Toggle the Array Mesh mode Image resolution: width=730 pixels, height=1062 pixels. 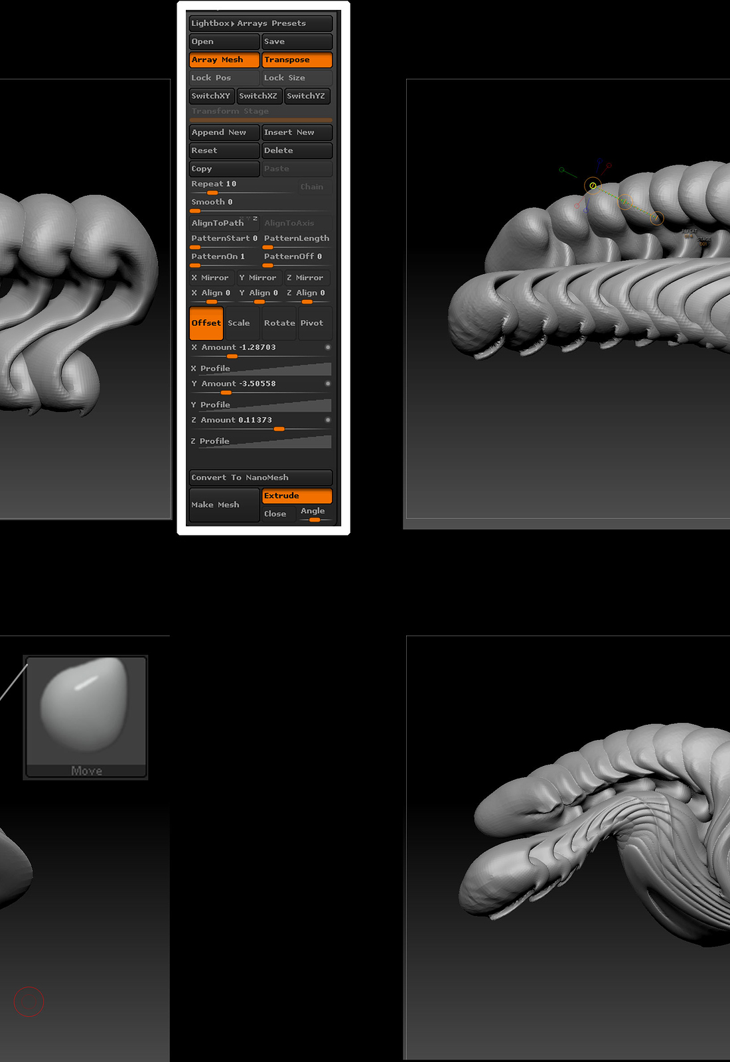(x=224, y=60)
